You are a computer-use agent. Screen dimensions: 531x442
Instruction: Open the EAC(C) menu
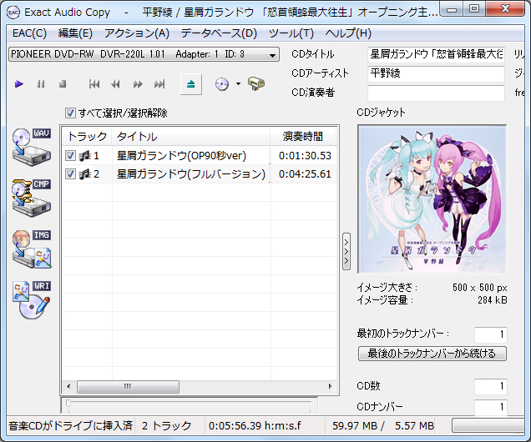(x=29, y=33)
